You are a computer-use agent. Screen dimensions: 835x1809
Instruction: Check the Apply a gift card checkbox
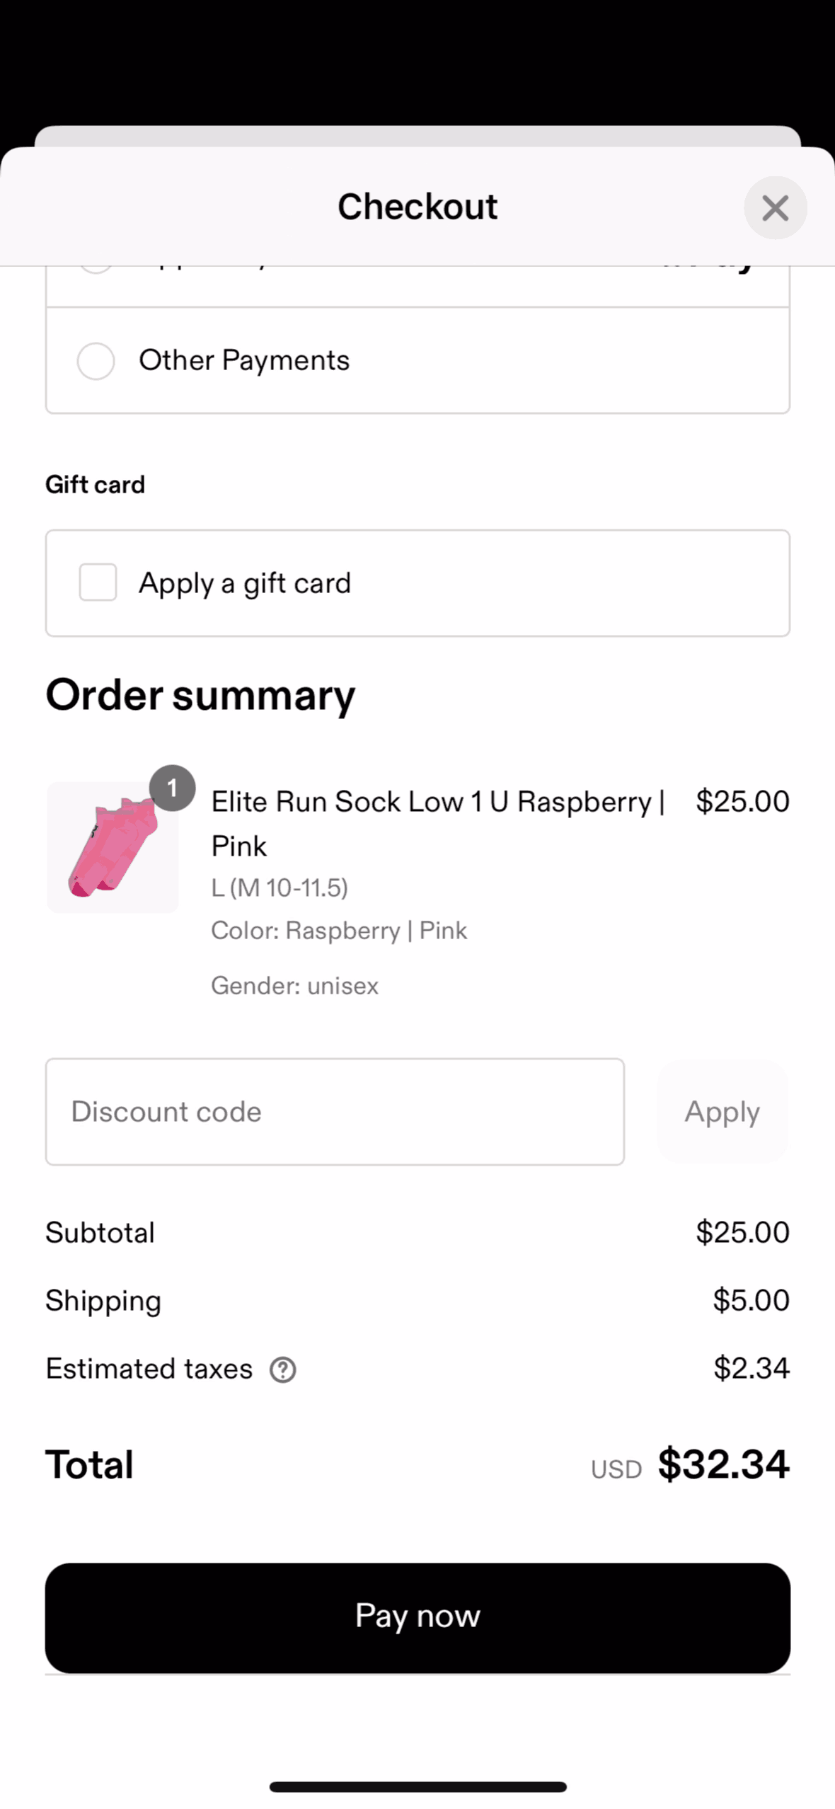coord(98,582)
